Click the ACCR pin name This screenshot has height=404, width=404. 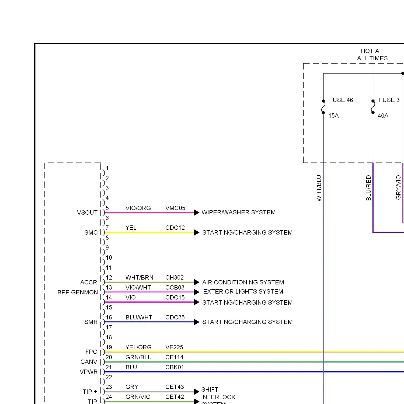[x=89, y=282]
